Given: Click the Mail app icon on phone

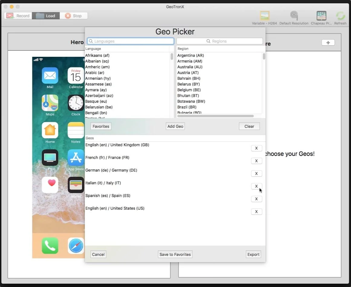Looking at the screenshot, I should point(50,76).
